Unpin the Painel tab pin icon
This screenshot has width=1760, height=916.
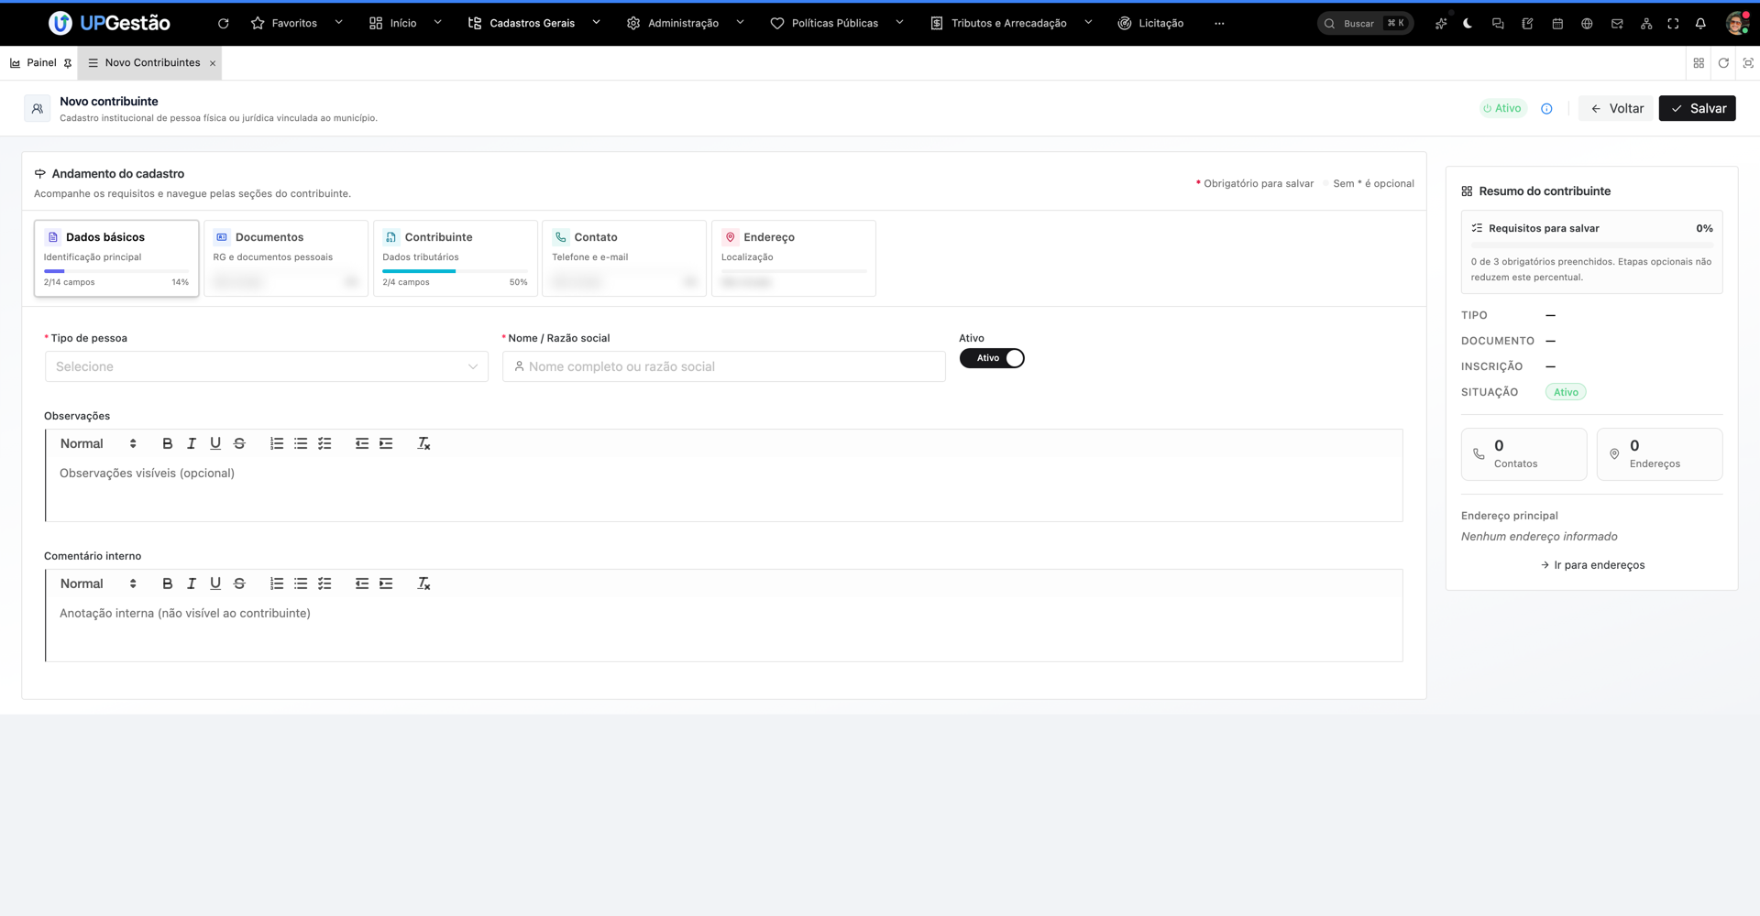click(68, 63)
